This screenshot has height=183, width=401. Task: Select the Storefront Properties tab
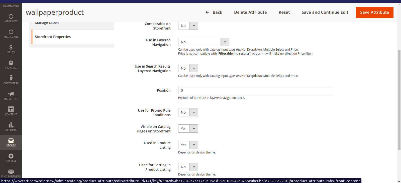click(53, 37)
